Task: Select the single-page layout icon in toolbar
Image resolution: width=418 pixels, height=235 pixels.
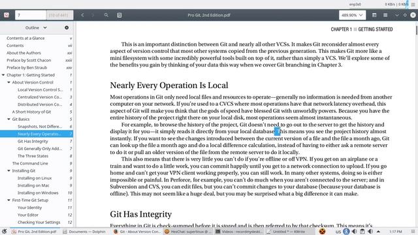Action: [x=374, y=15]
